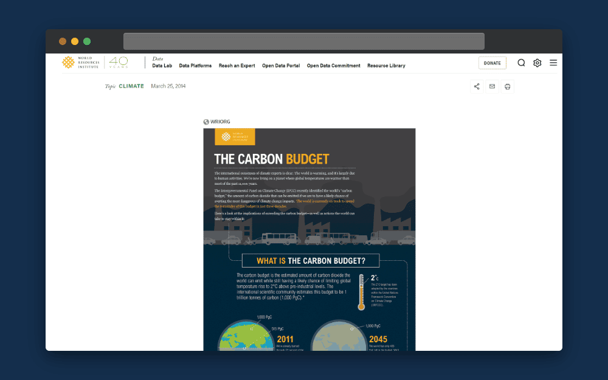Click the green maximize window button

pos(87,41)
